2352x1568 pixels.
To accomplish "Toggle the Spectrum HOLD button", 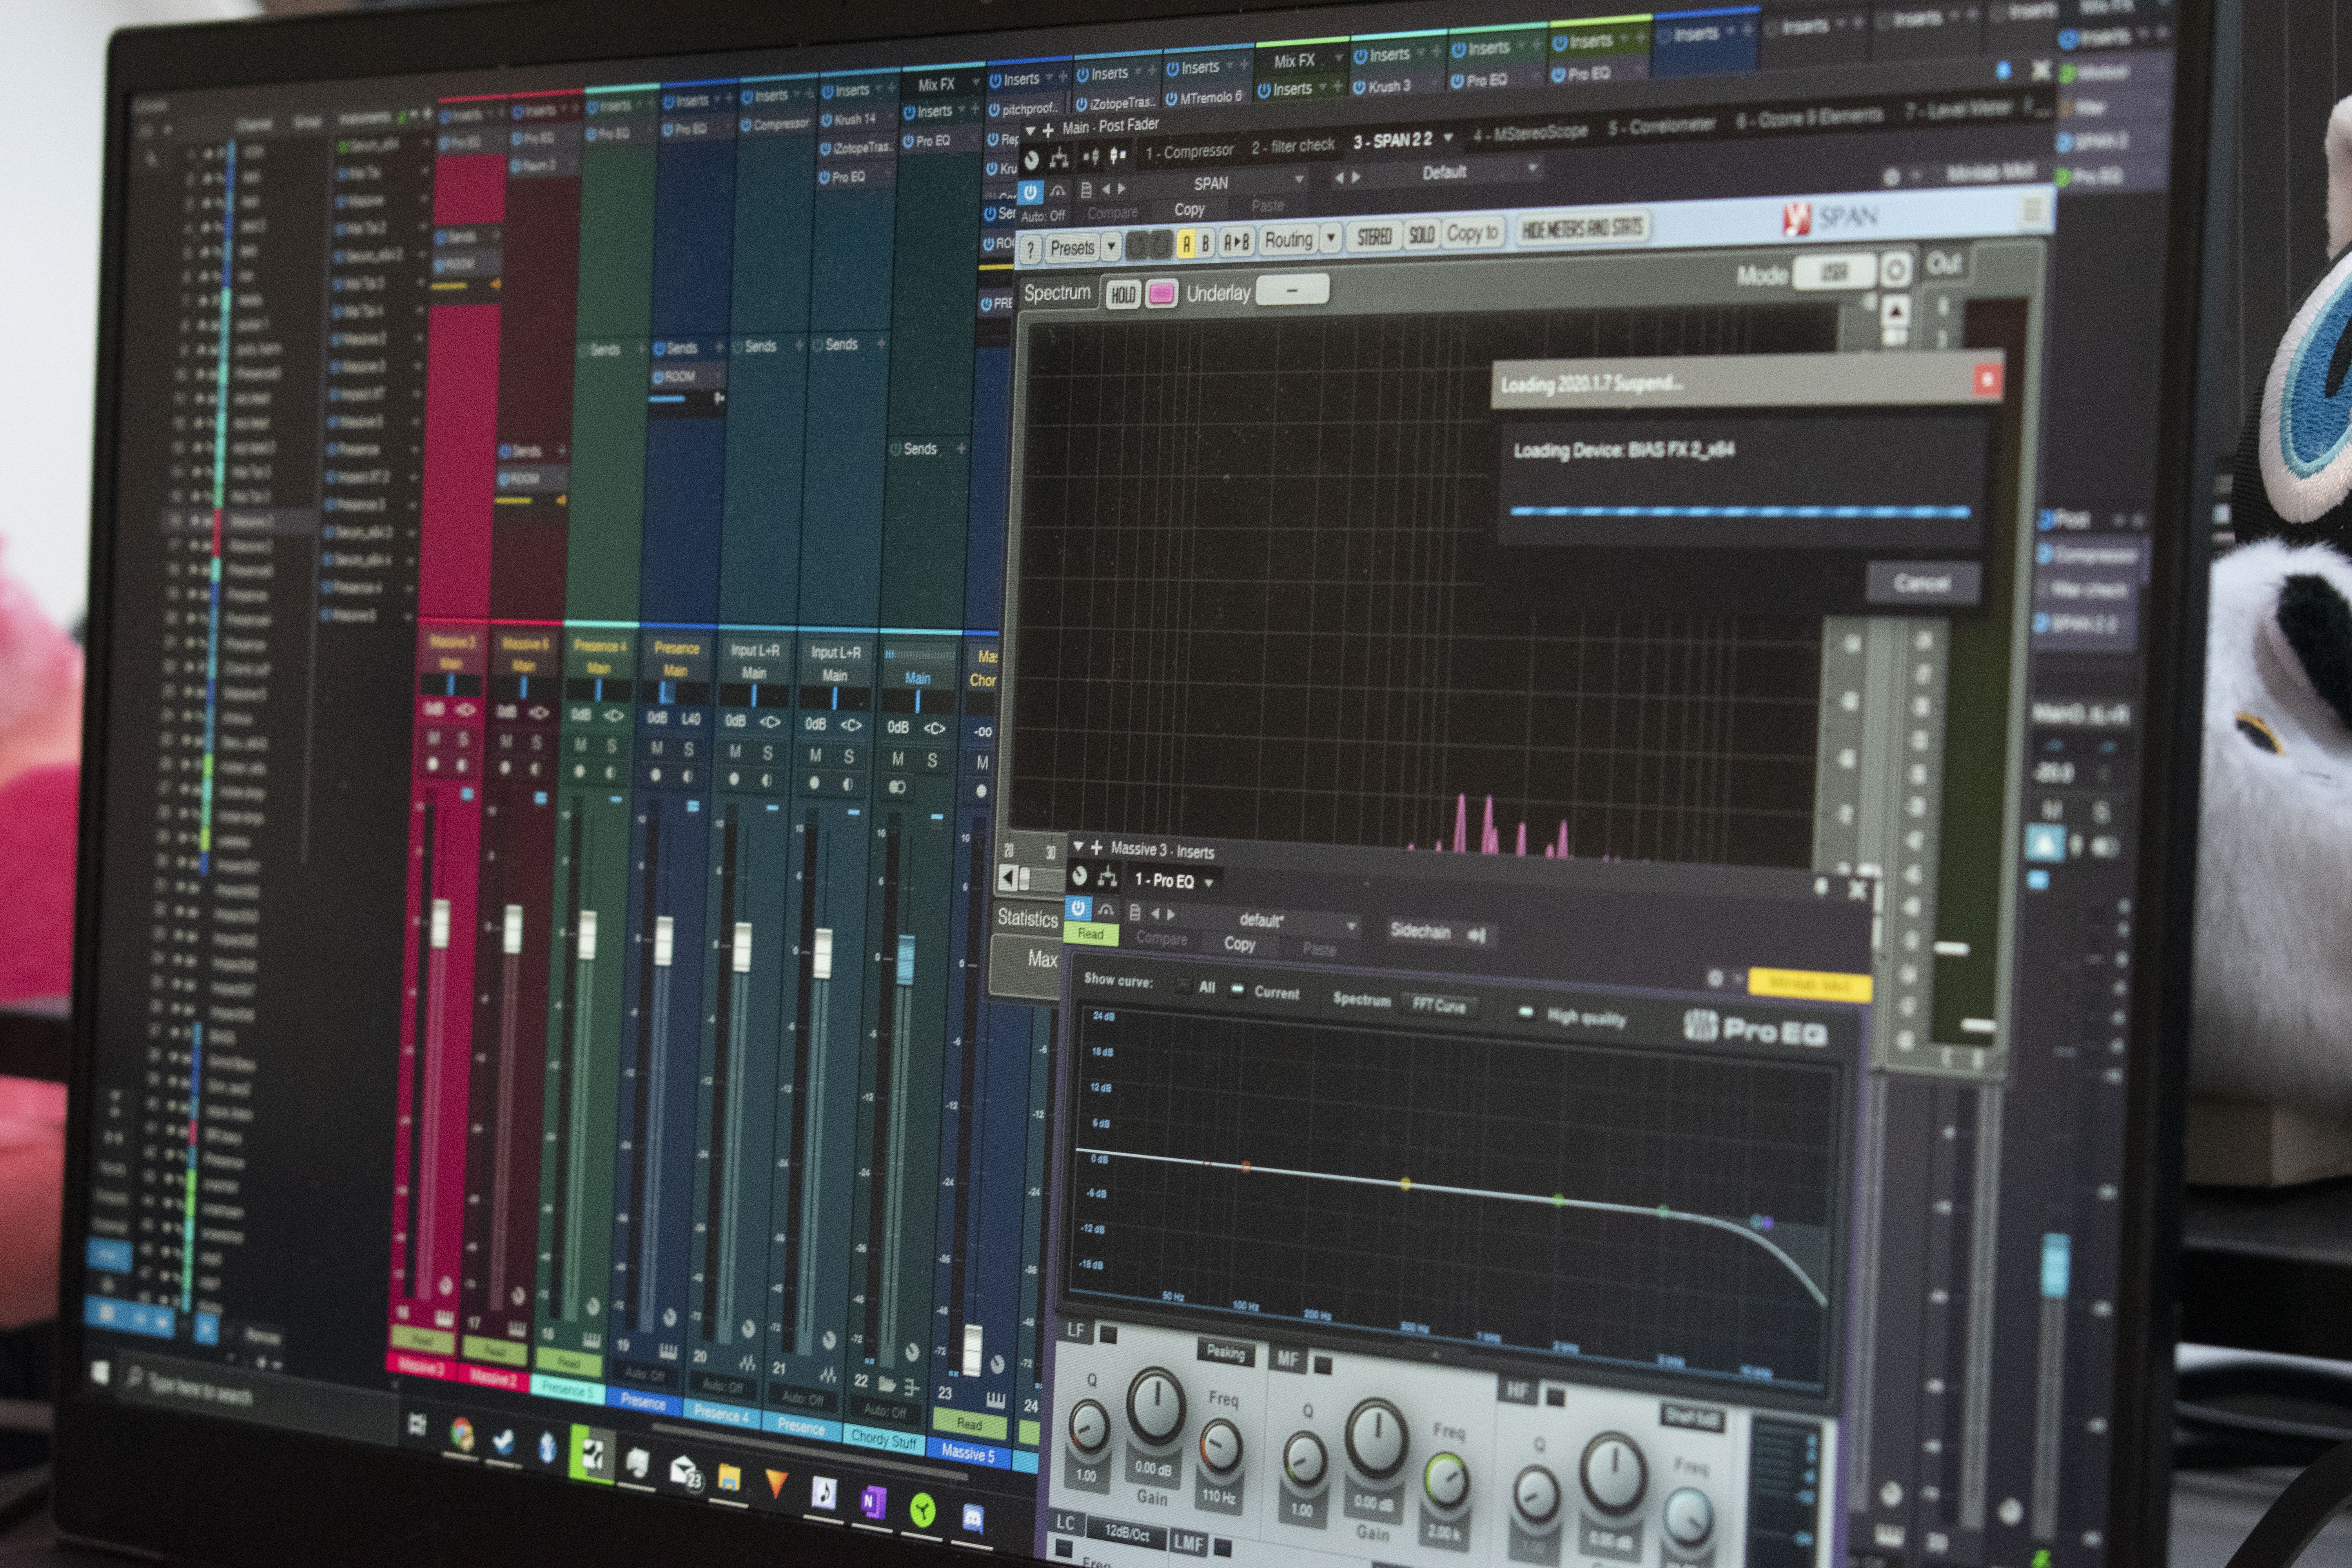I will [1123, 294].
